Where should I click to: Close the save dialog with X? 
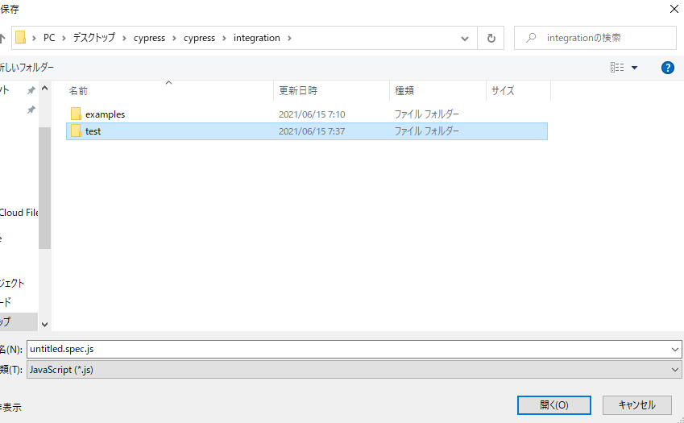point(674,9)
